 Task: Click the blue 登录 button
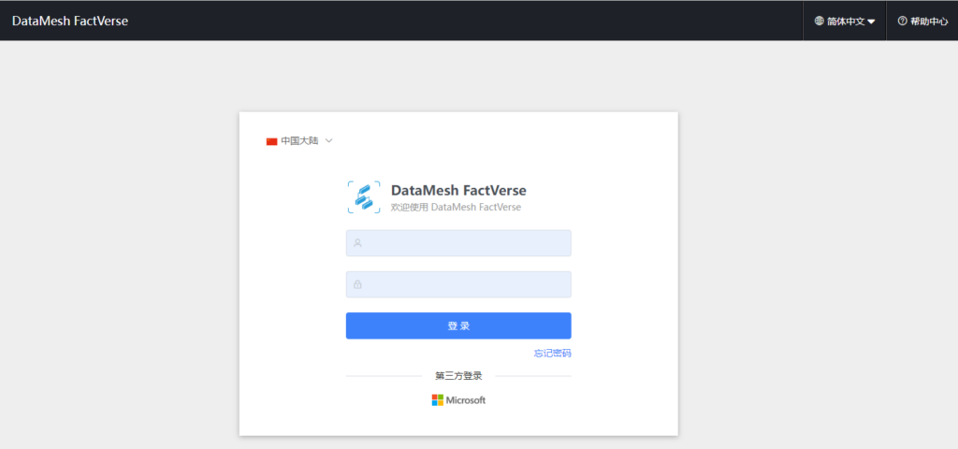tap(458, 326)
